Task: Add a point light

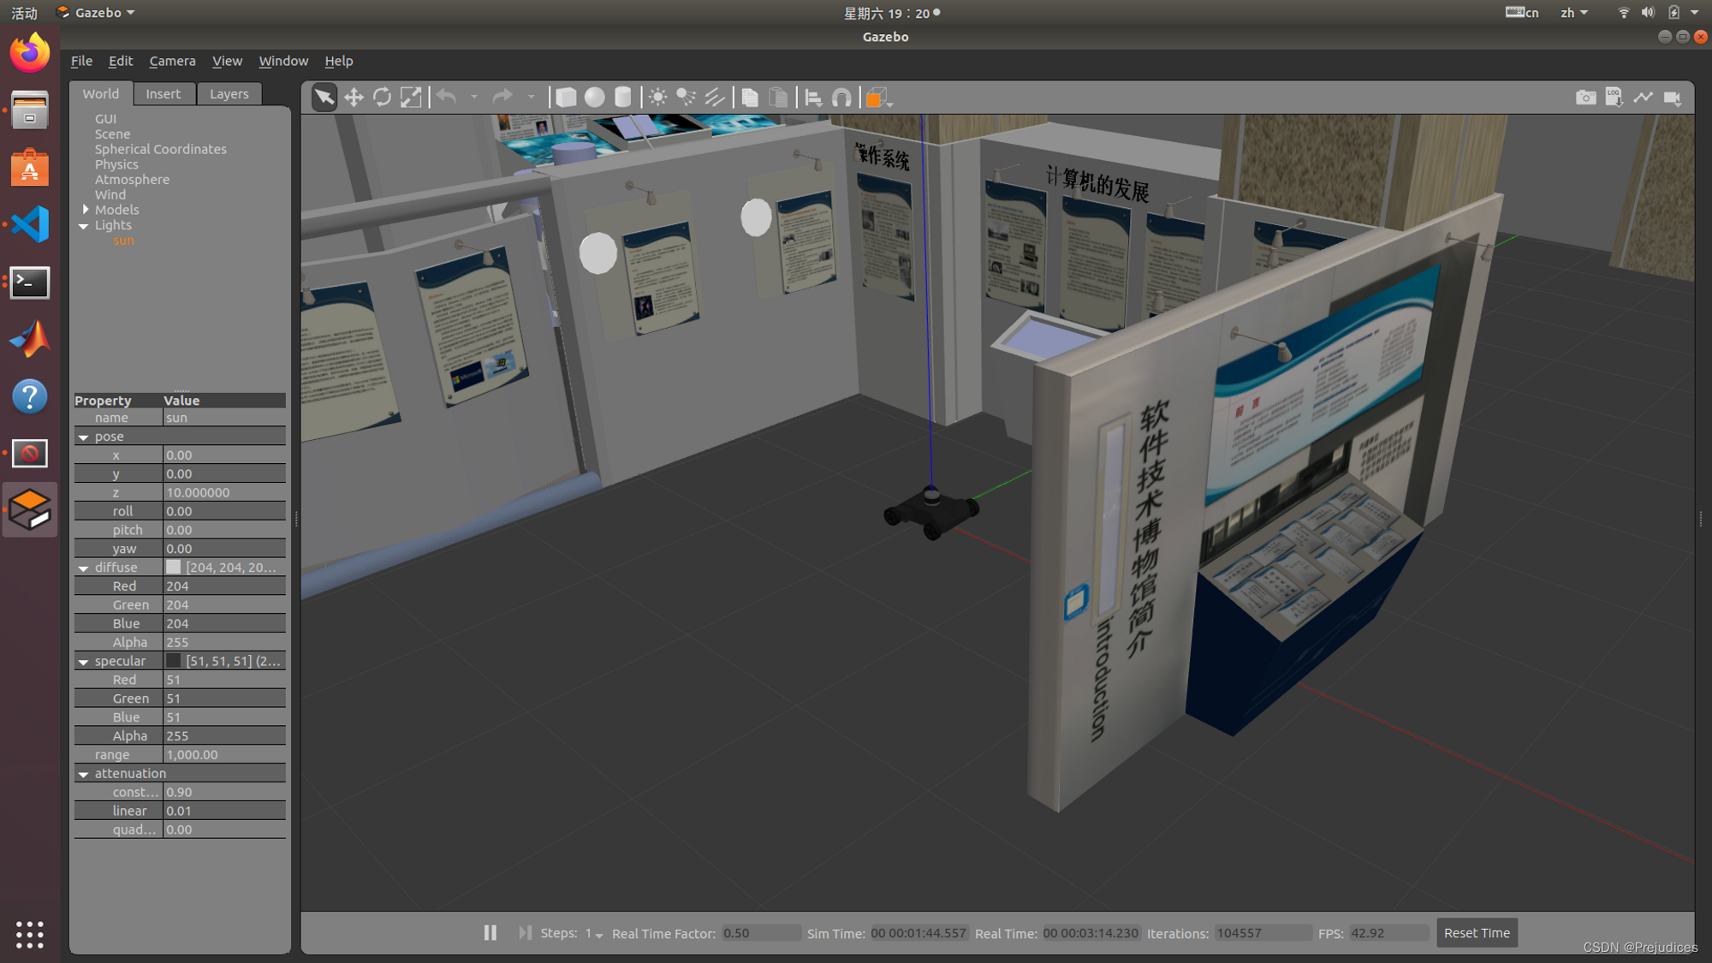Action: point(657,98)
